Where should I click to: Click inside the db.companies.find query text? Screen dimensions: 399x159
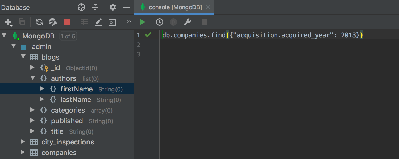tap(263, 35)
